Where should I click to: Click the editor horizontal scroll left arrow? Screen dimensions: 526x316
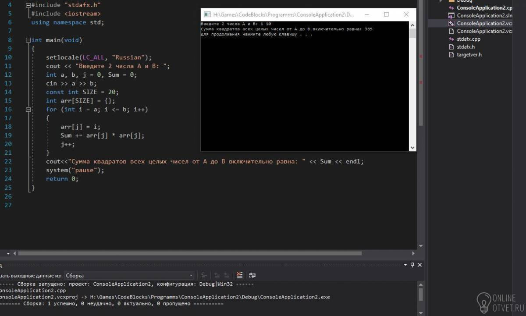14,253
